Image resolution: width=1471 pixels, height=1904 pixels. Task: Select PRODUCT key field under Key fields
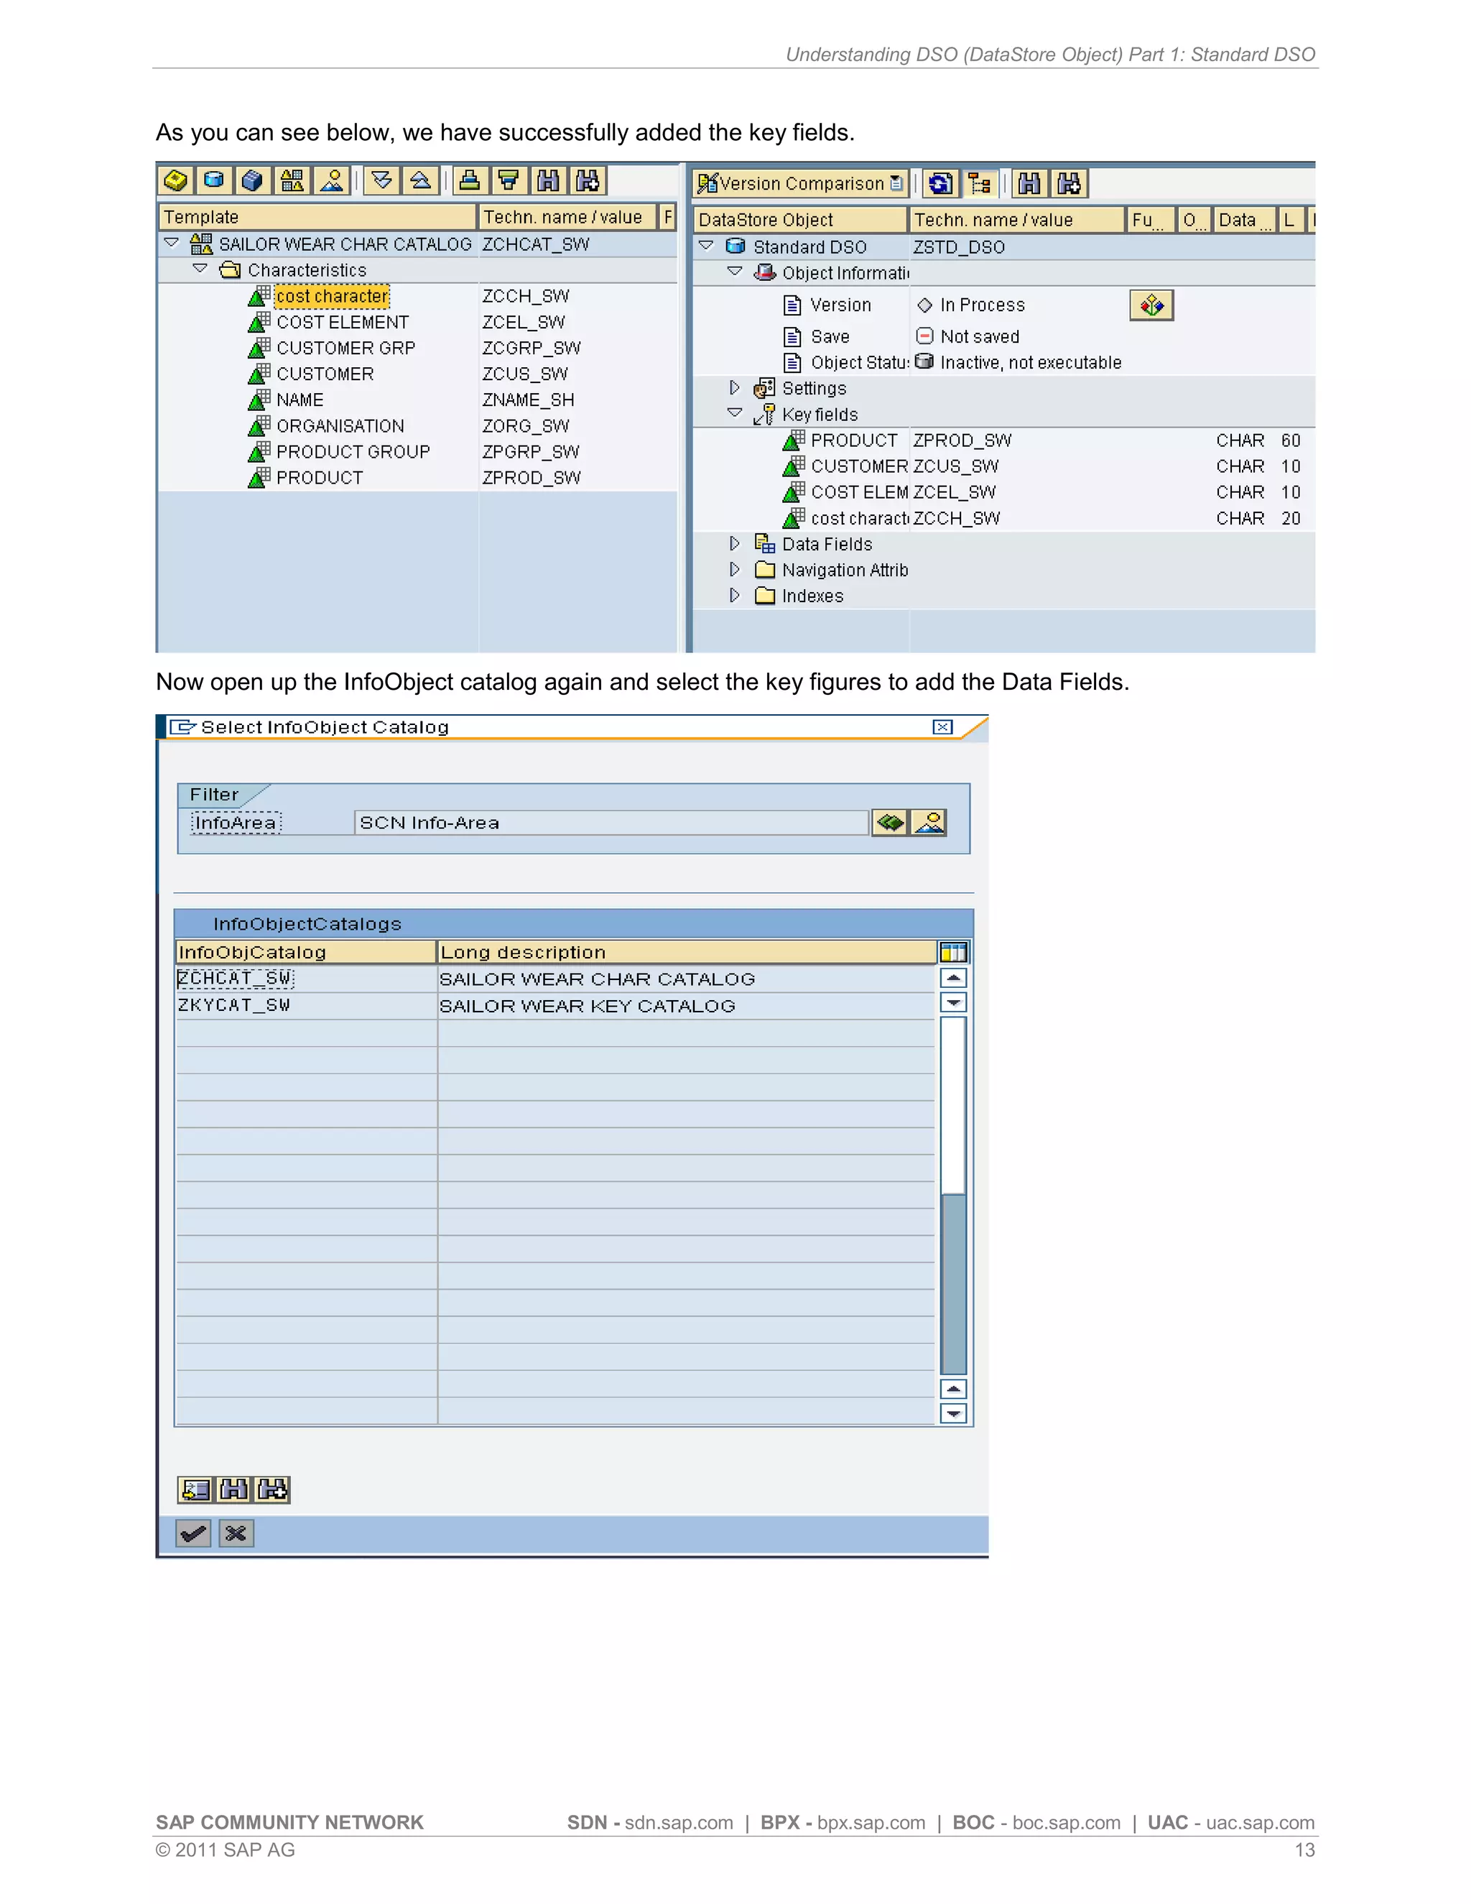[854, 440]
